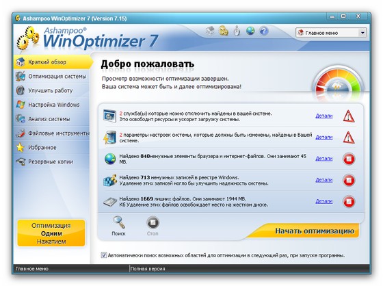This screenshot has height=286, width=383.
Task: Open the globe internet icon in top toolbar
Action: [x=250, y=31]
